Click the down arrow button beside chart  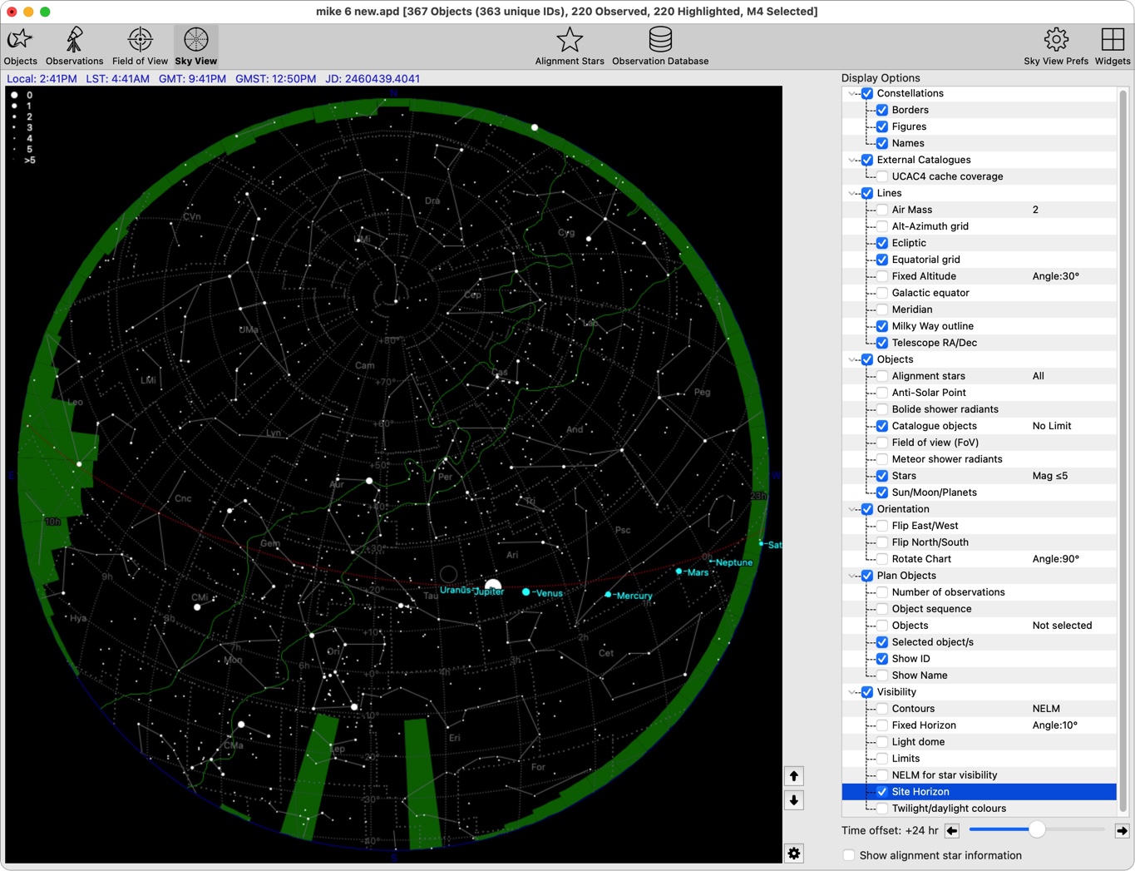pyautogui.click(x=794, y=800)
